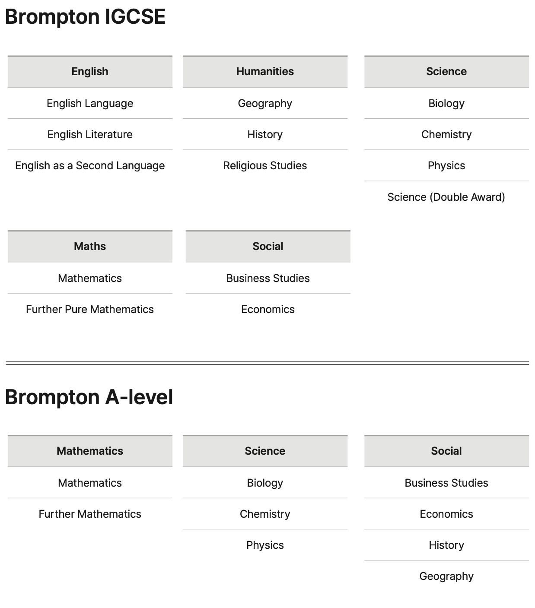
Task: Open History under IGCSE Humanities
Action: pos(265,135)
